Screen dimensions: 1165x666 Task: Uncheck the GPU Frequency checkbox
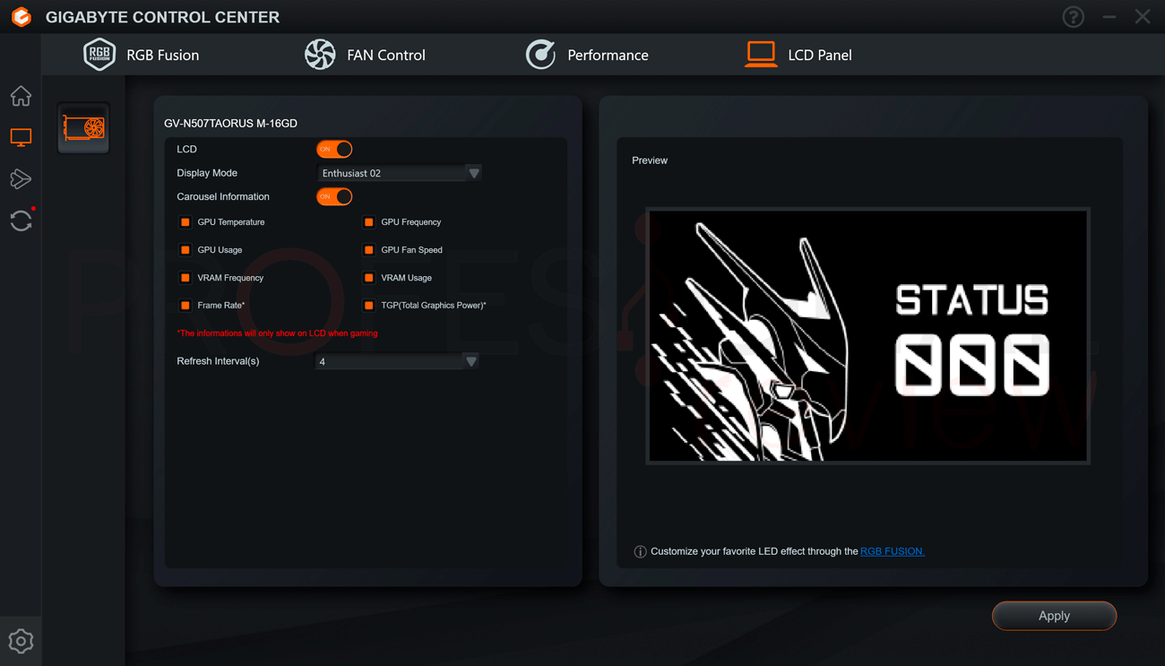pos(368,222)
